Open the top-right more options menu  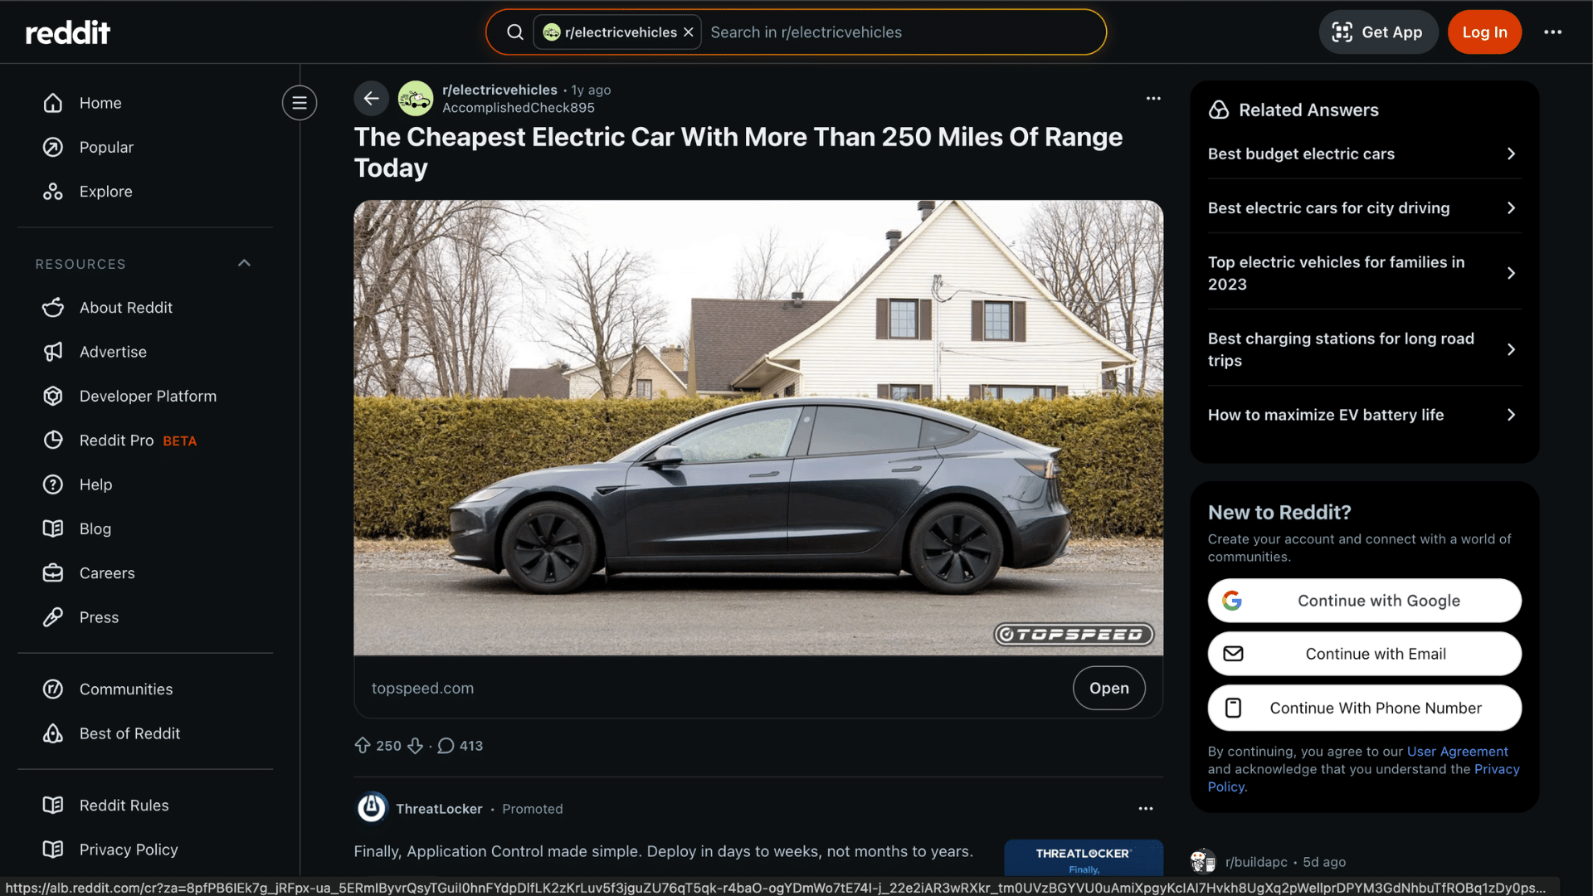[1552, 32]
